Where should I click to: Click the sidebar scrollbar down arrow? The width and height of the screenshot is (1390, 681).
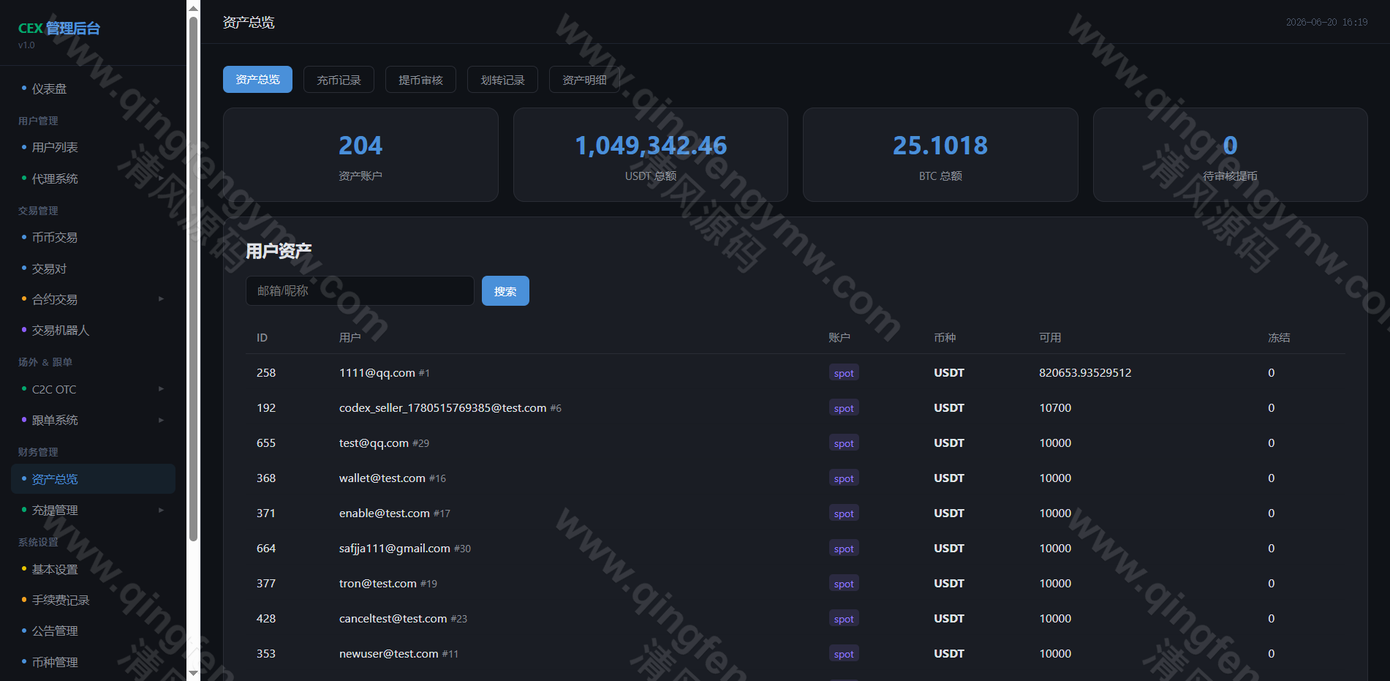(193, 673)
